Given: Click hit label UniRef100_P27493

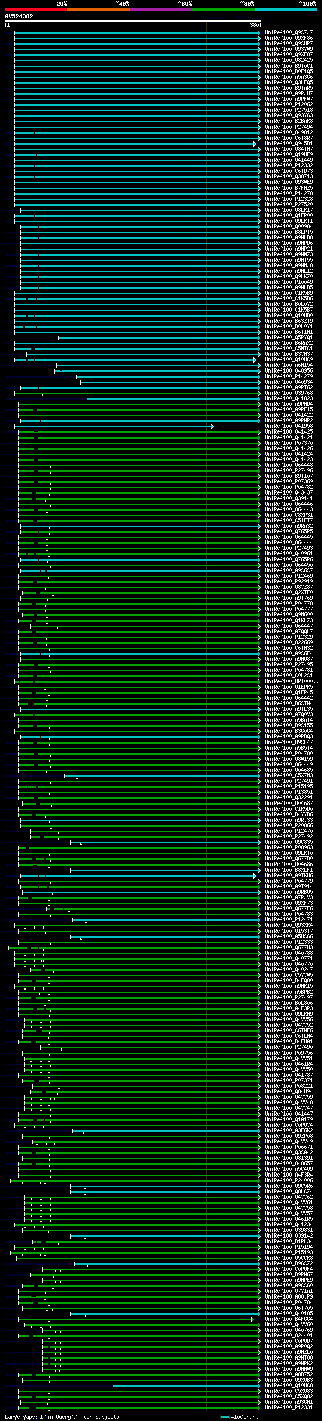Looking at the screenshot, I should pyautogui.click(x=289, y=548).
